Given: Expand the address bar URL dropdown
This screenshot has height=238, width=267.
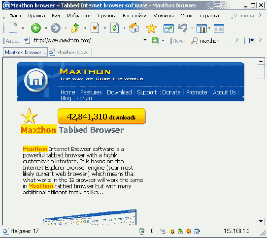Looking at the screenshot, I should 145,40.
